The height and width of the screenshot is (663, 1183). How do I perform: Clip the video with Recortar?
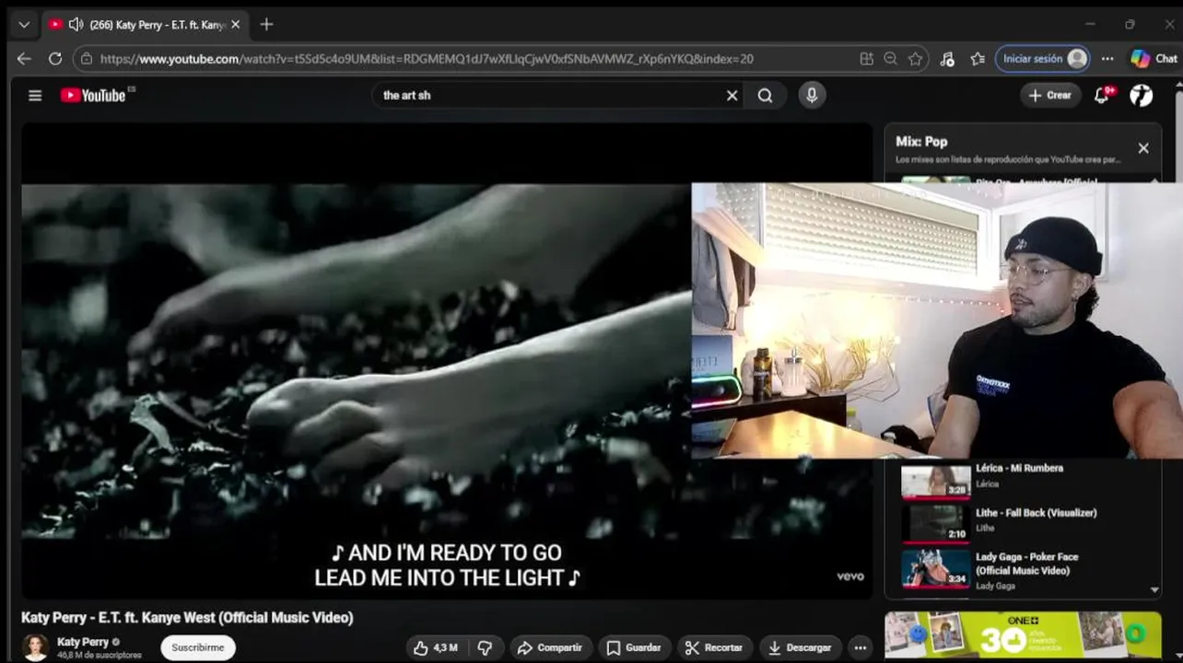click(x=714, y=647)
